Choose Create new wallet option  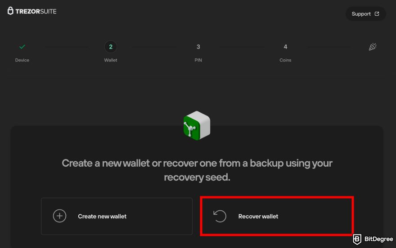[117, 216]
